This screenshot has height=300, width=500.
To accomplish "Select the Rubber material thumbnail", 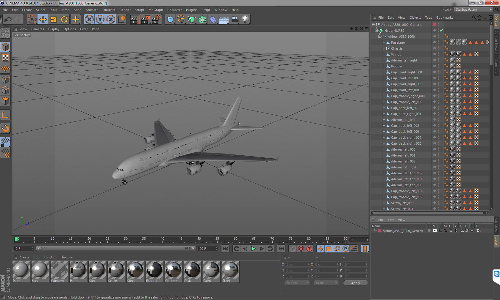I will click(154, 271).
